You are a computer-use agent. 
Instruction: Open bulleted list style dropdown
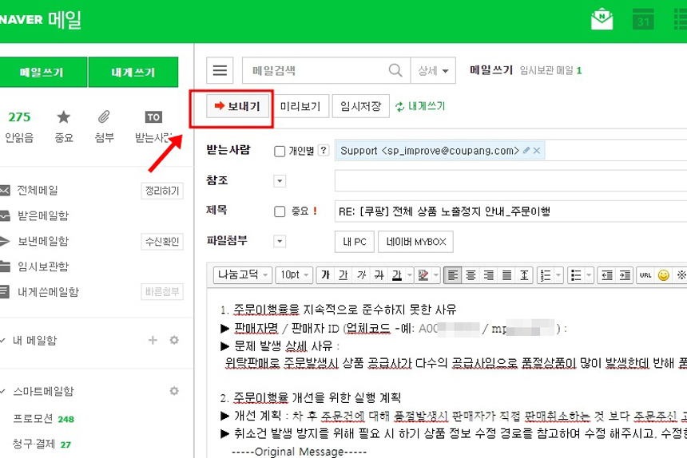click(x=590, y=275)
